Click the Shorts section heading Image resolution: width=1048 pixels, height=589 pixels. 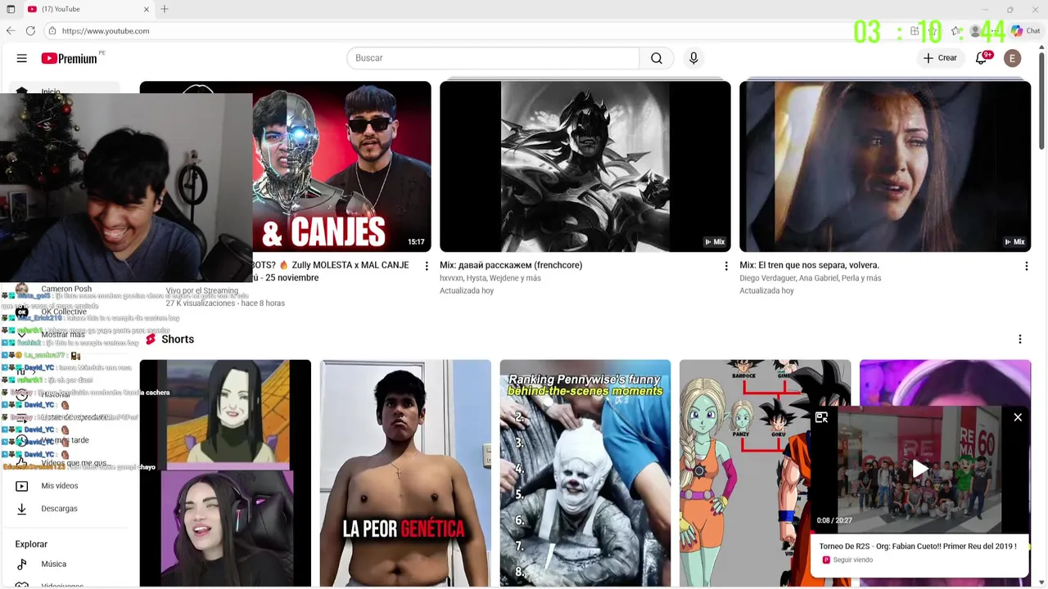click(x=178, y=339)
